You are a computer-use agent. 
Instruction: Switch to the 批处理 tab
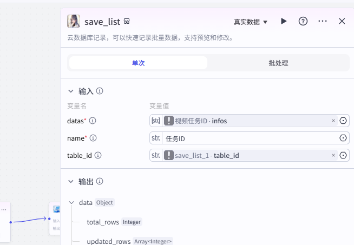pyautogui.click(x=278, y=63)
